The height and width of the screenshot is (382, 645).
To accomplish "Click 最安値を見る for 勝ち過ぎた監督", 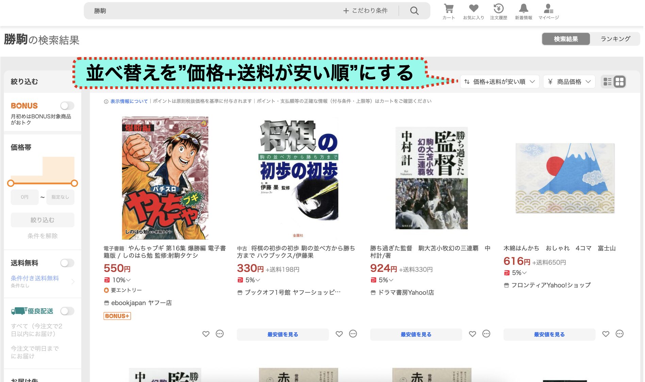I will click(416, 334).
